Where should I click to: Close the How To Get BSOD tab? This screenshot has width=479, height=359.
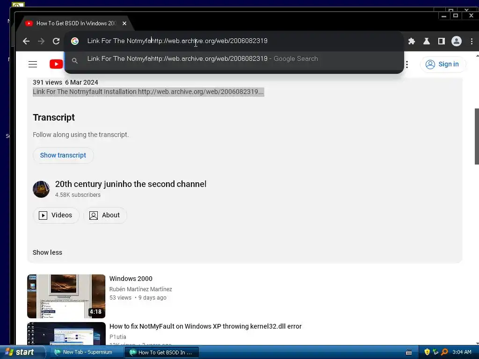point(124,23)
